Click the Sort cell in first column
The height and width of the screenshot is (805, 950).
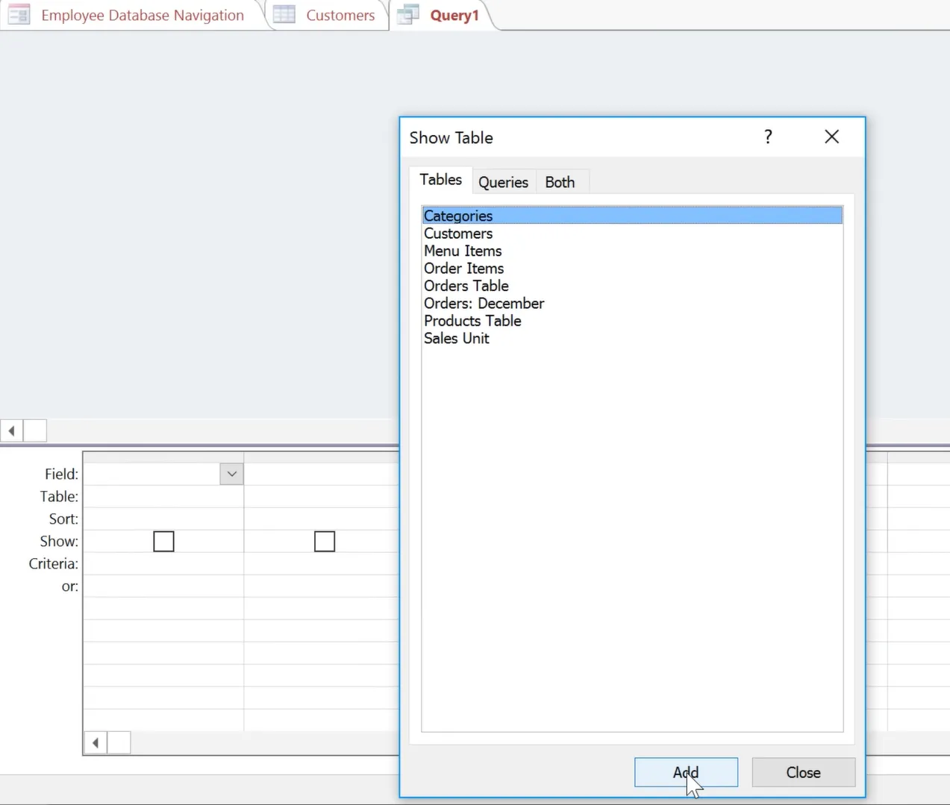pos(163,519)
